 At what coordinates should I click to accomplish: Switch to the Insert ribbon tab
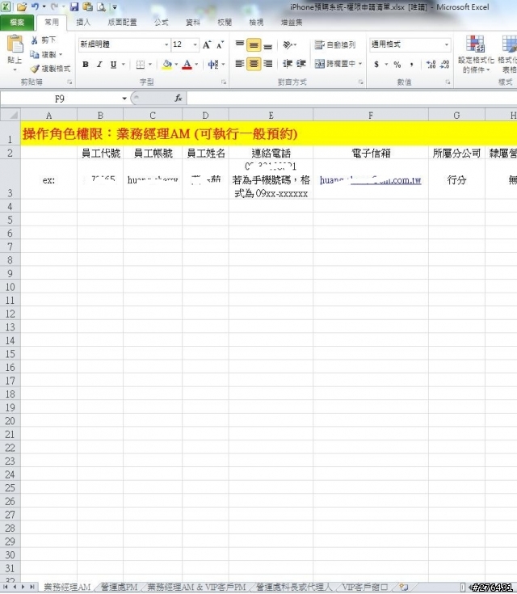(83, 23)
